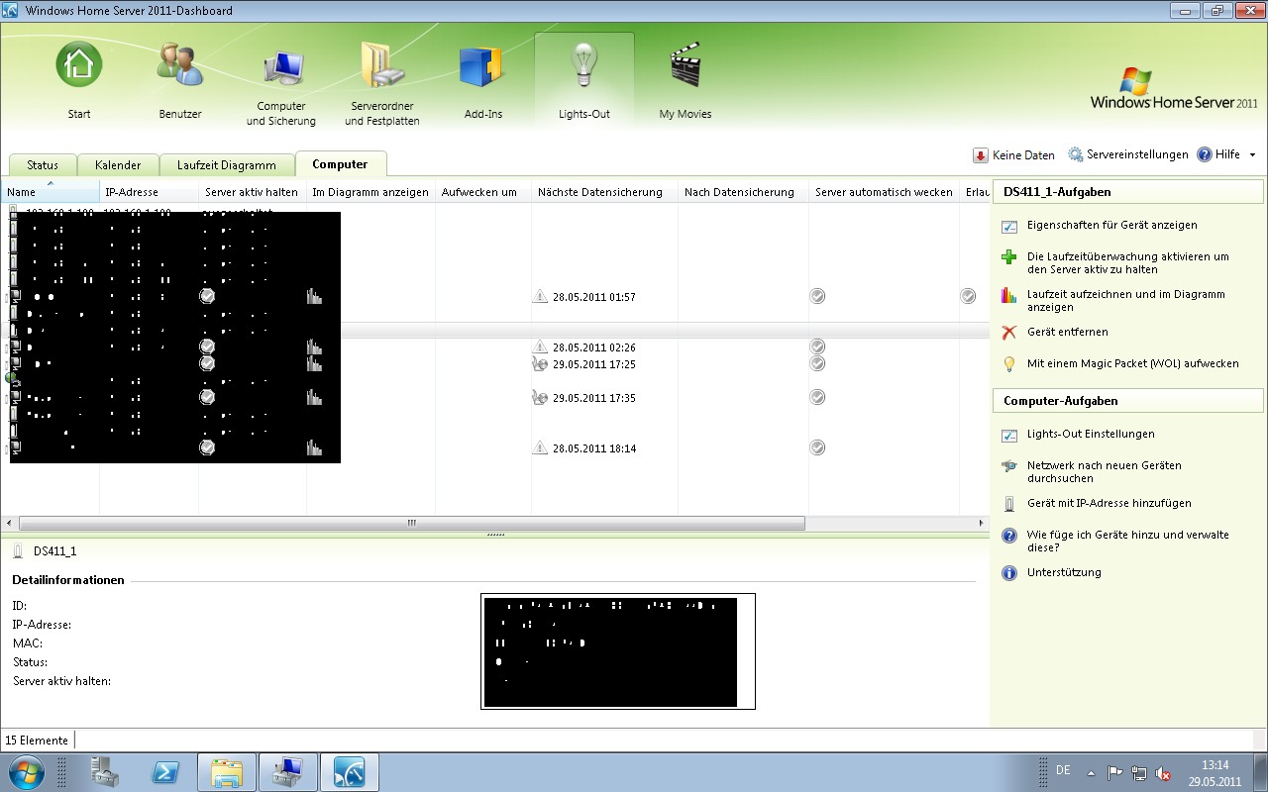The image size is (1268, 792).
Task: Click the blue info Unterstützung icon
Action: (x=1009, y=573)
